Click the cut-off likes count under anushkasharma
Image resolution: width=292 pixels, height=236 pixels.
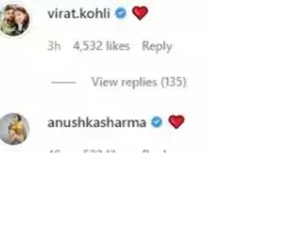click(99, 151)
